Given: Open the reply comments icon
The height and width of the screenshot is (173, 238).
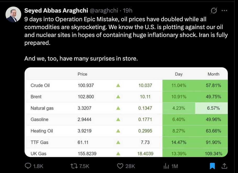Looking at the screenshot, I should point(28,166).
